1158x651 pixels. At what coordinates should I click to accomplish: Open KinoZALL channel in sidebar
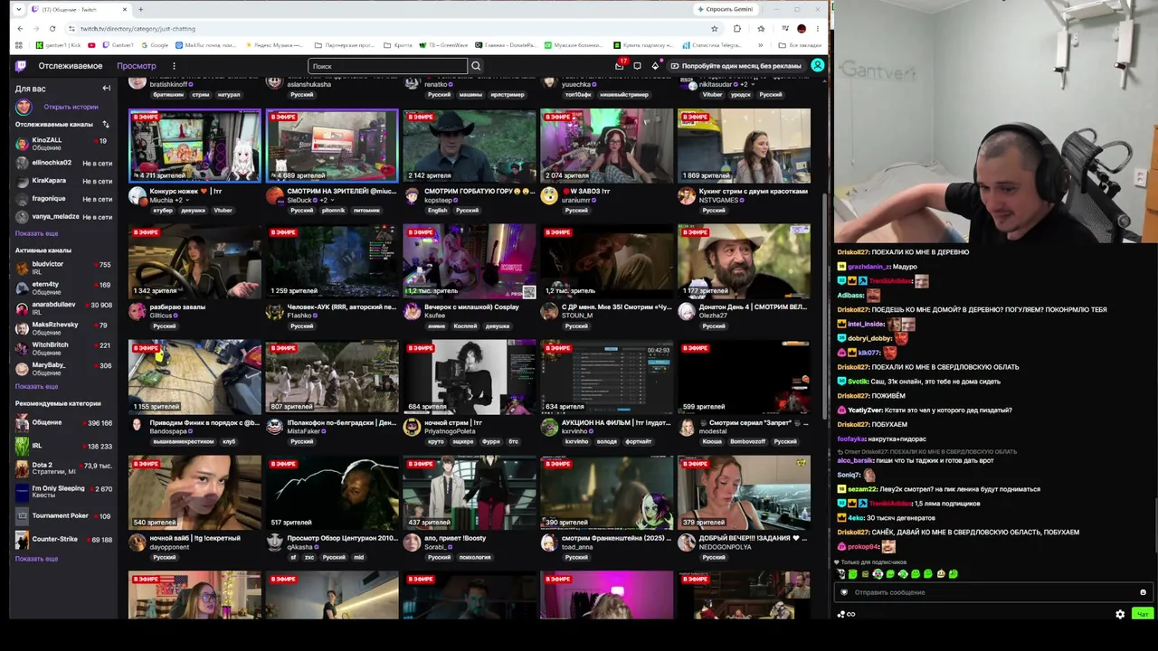[x=63, y=144]
